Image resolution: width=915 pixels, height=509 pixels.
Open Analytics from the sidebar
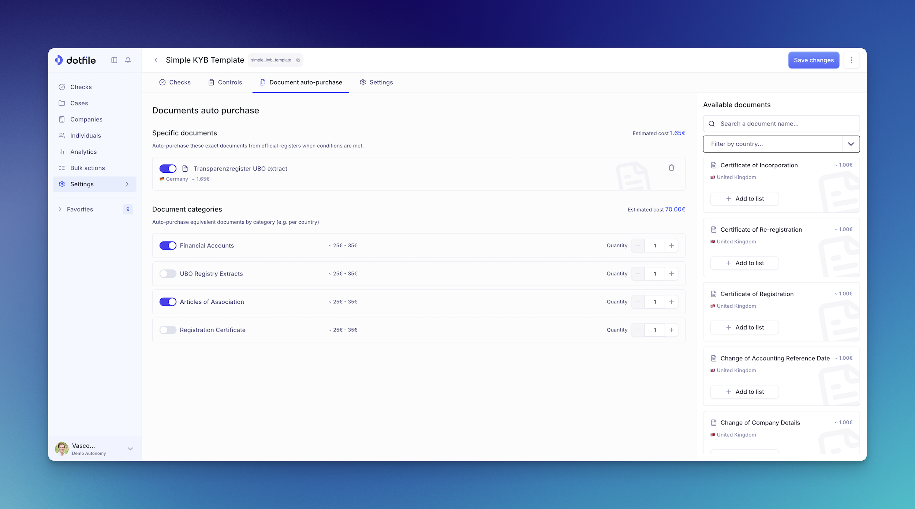pyautogui.click(x=83, y=152)
